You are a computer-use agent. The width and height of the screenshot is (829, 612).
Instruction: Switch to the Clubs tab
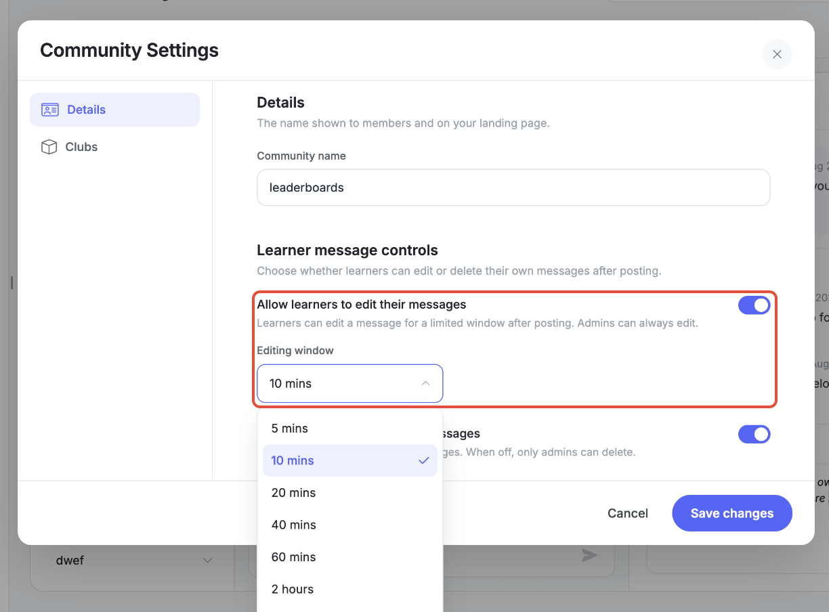114,147
